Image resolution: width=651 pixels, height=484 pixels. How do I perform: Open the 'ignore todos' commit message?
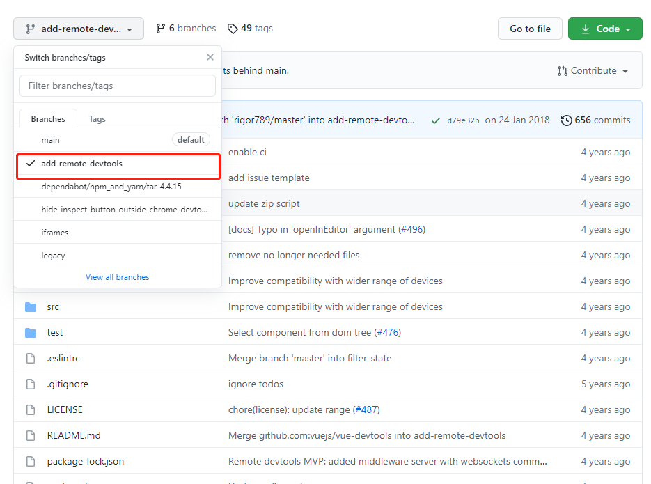(x=256, y=384)
